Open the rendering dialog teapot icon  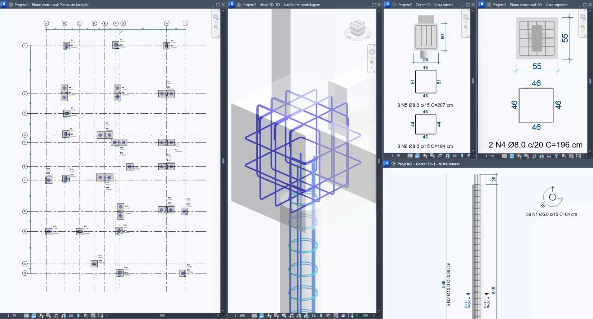click(x=284, y=316)
